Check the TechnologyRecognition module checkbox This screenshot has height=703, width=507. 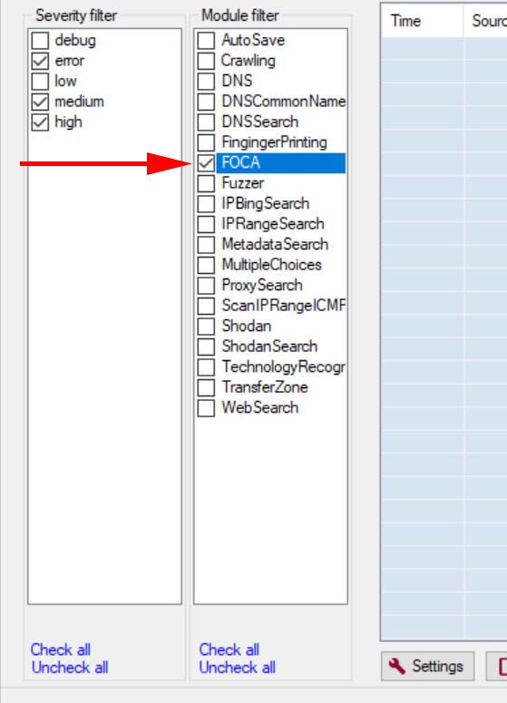(206, 366)
